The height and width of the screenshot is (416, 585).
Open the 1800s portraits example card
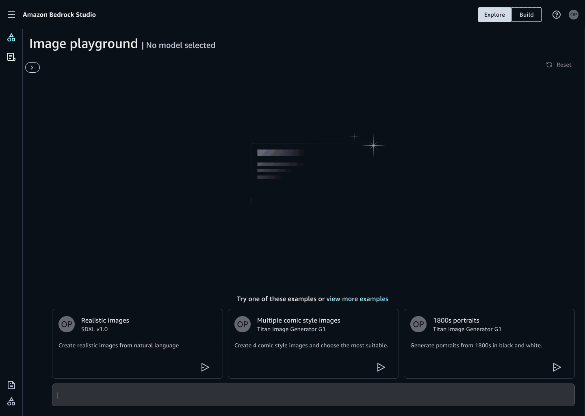click(x=489, y=344)
